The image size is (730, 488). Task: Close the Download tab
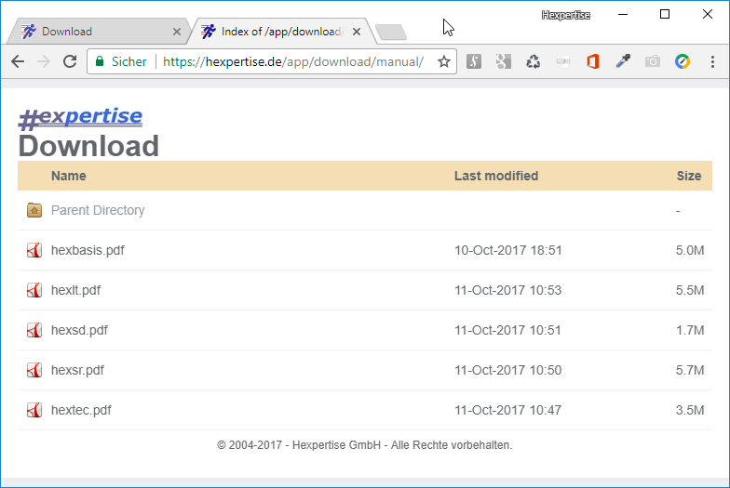(177, 32)
